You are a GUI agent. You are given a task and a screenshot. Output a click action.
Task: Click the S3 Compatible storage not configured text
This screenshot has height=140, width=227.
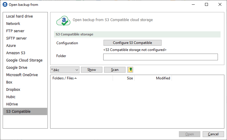(x=135, y=50)
